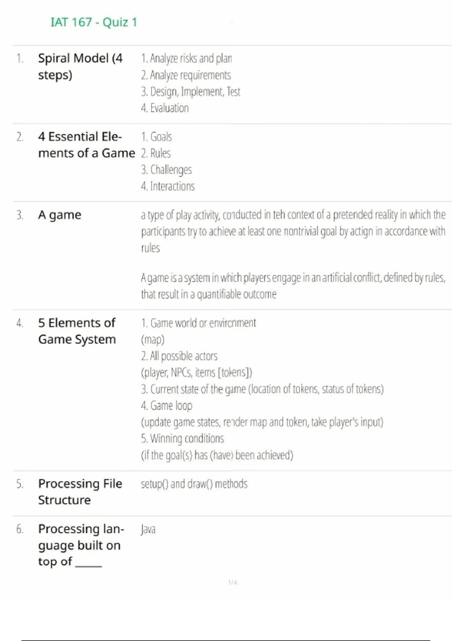The height and width of the screenshot is (641, 452).
Task: Click the 'Challenges' list entry
Action: (166, 170)
